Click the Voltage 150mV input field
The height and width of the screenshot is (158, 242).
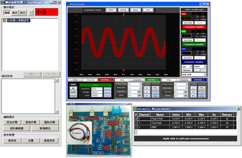[97, 92]
